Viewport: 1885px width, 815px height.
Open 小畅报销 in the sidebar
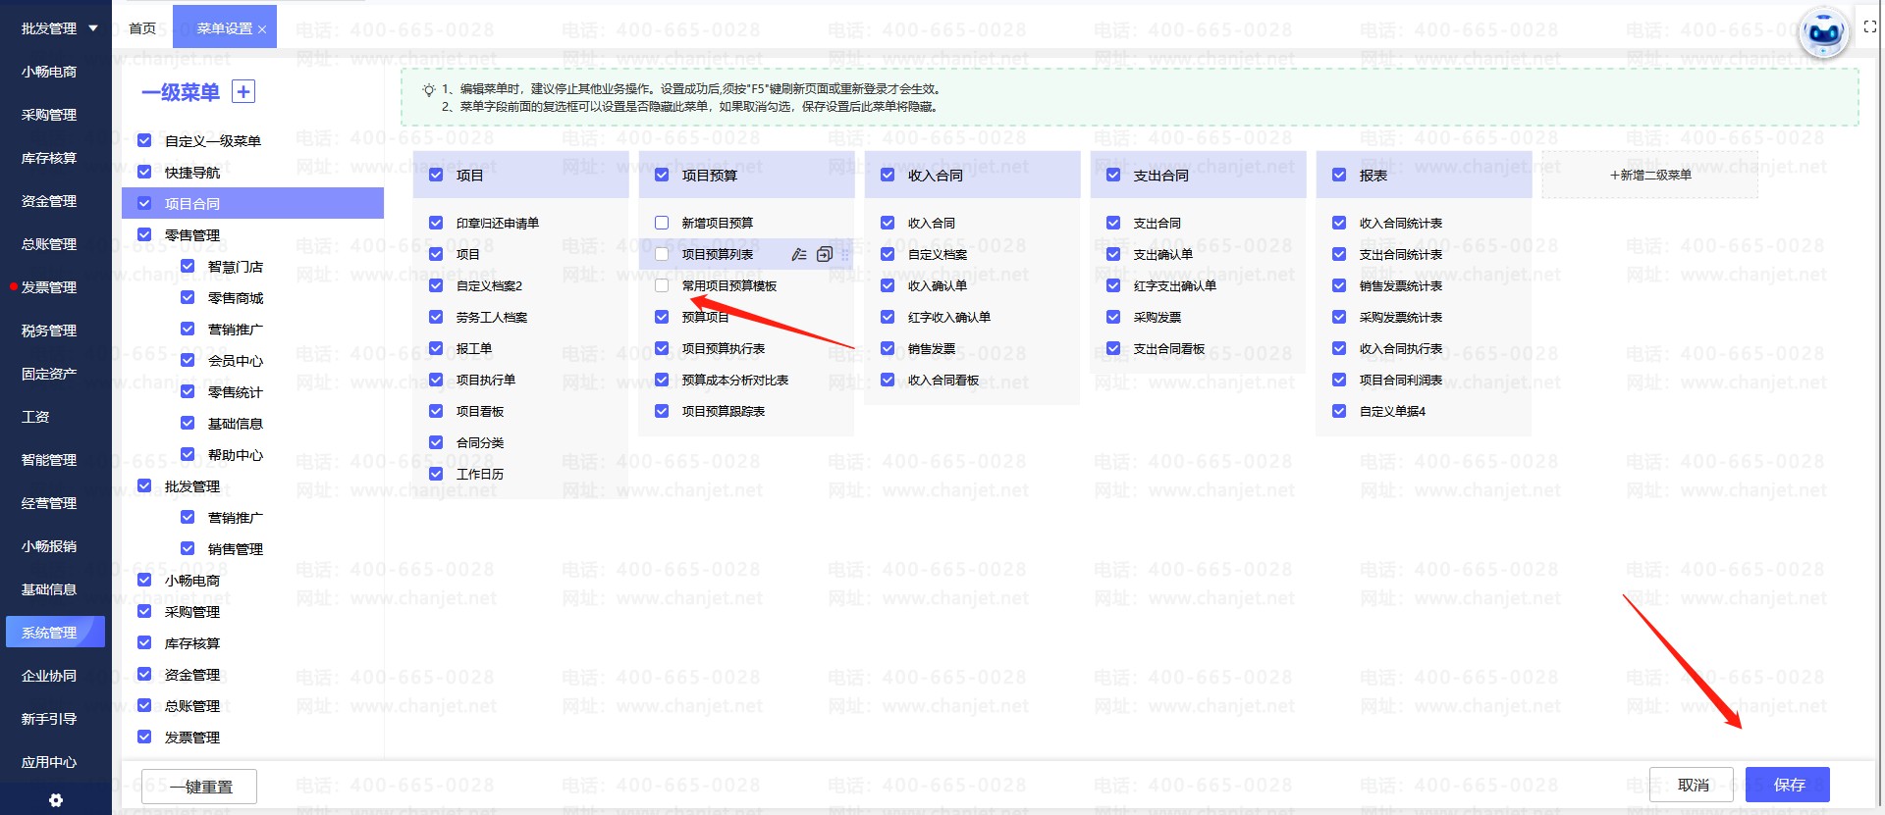coord(49,546)
